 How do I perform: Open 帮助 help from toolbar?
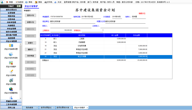pyautogui.click(x=29, y=2)
